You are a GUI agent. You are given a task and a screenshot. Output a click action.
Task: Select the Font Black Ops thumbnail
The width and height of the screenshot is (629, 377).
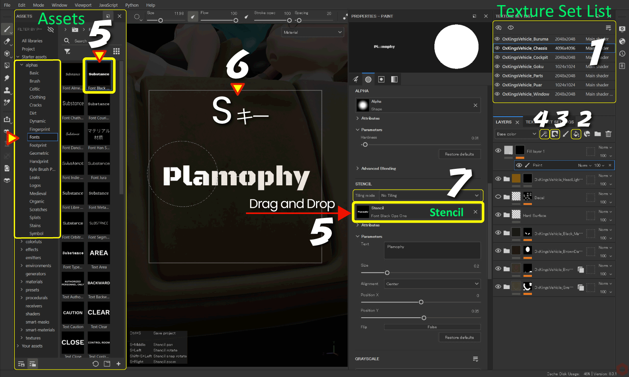(99, 76)
